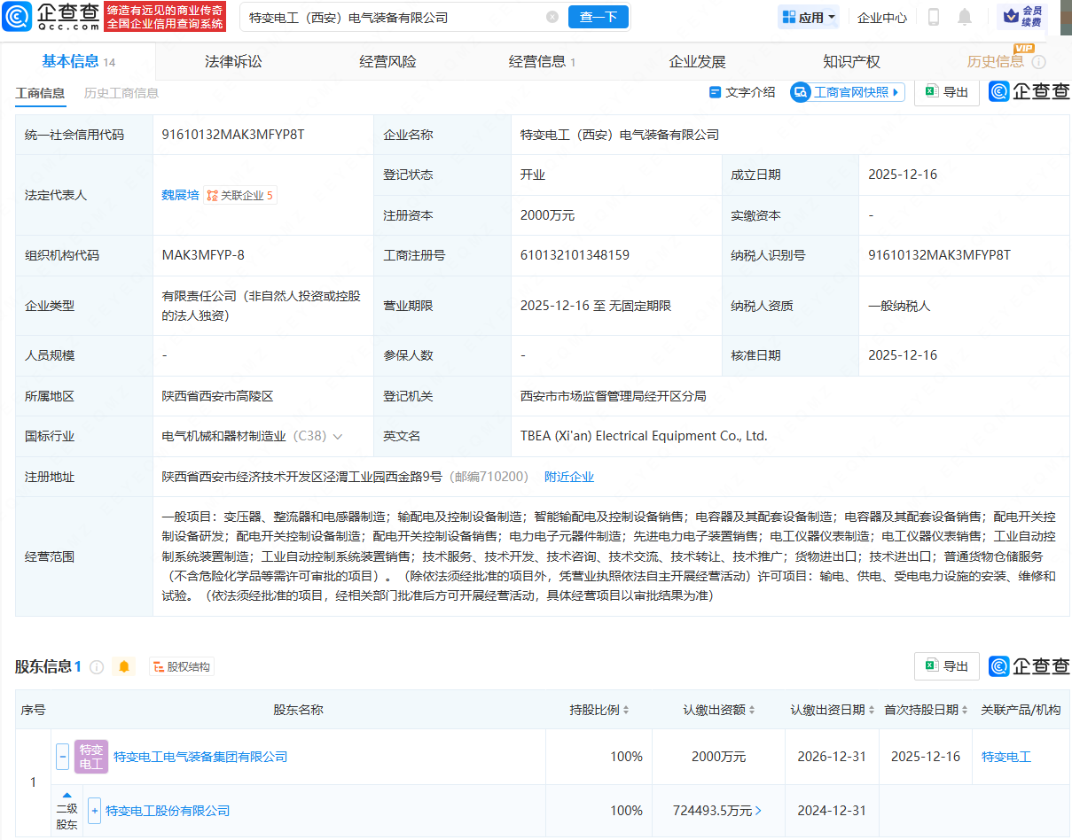Click the info icon beside 历史信息
This screenshot has height=840, width=1072.
[1039, 62]
